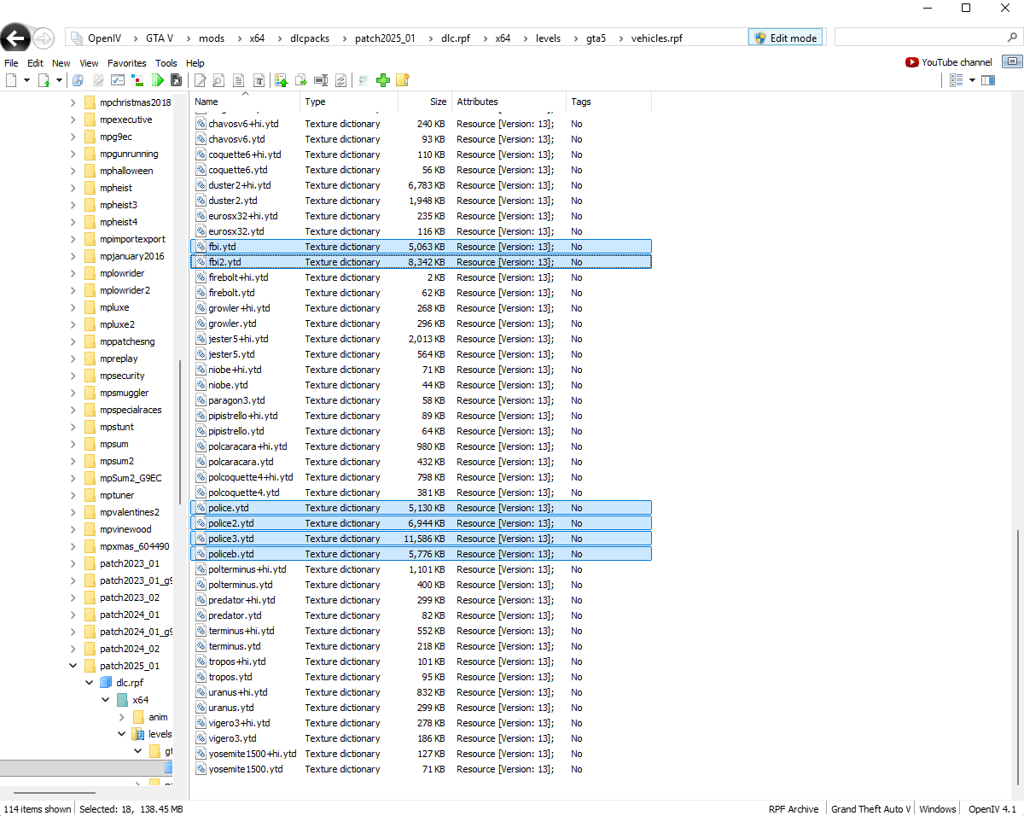The height and width of the screenshot is (816, 1024).
Task: Open the Tools menu
Action: tap(166, 63)
